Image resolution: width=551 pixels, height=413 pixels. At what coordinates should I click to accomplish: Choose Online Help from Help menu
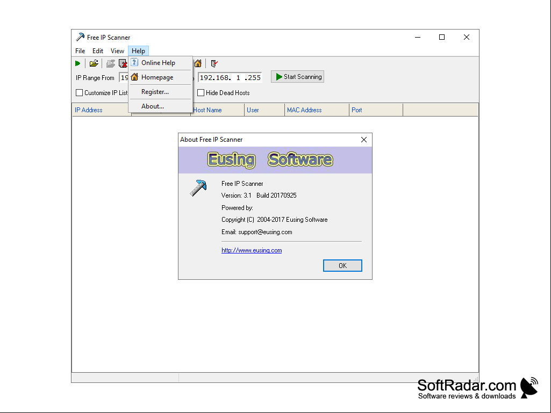(x=161, y=63)
